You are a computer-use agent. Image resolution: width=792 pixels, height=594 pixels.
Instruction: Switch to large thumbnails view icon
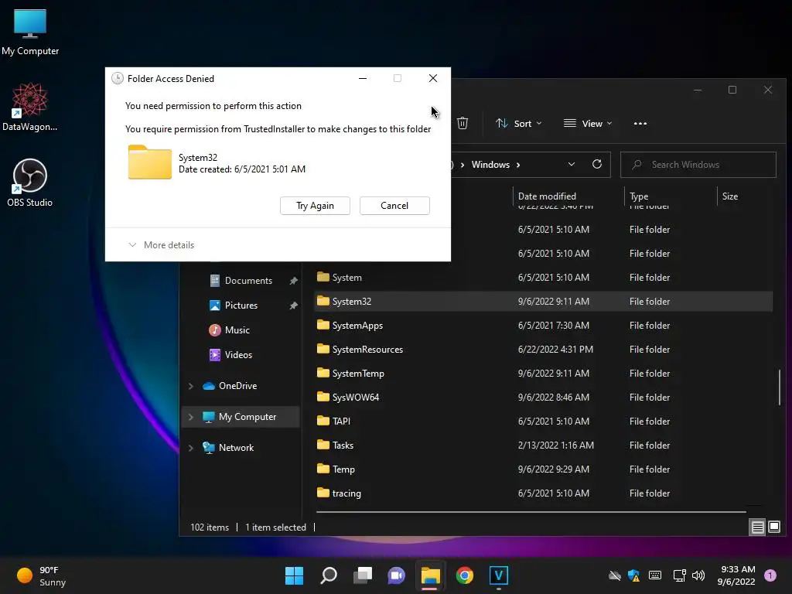(773, 527)
